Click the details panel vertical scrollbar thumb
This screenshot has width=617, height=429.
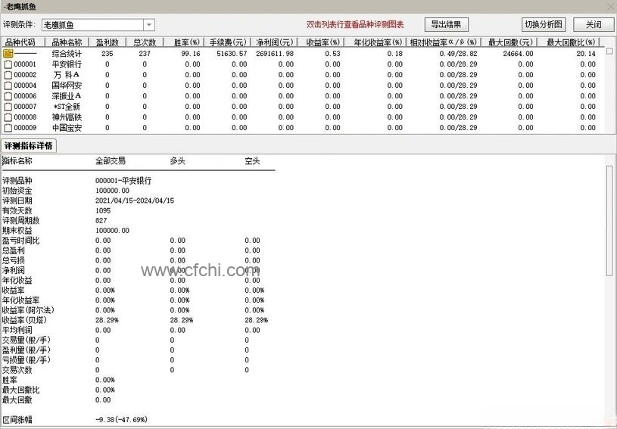[609, 221]
